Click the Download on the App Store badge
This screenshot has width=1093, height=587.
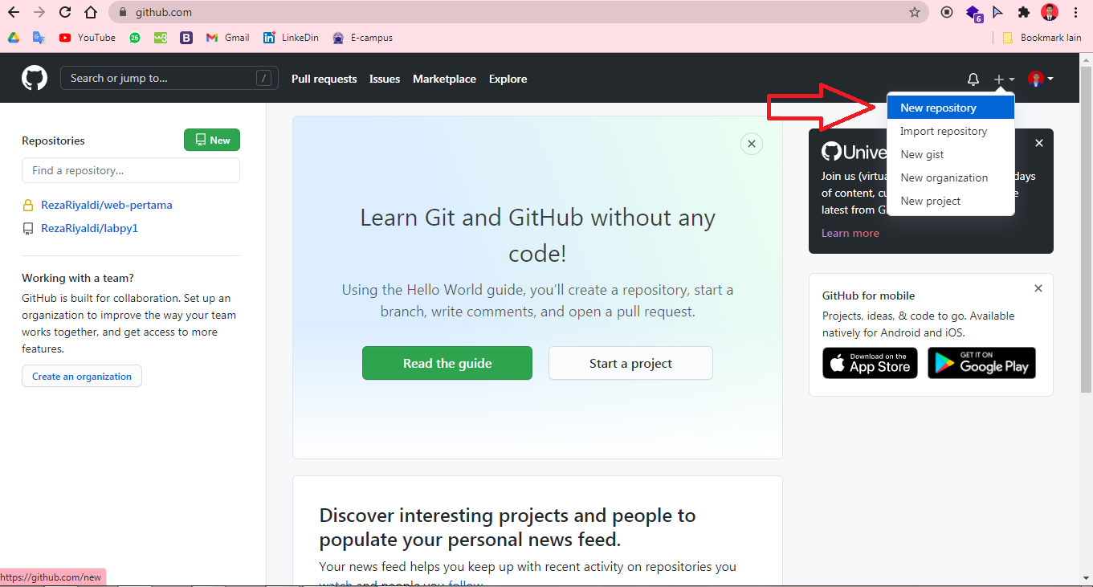pyautogui.click(x=870, y=363)
